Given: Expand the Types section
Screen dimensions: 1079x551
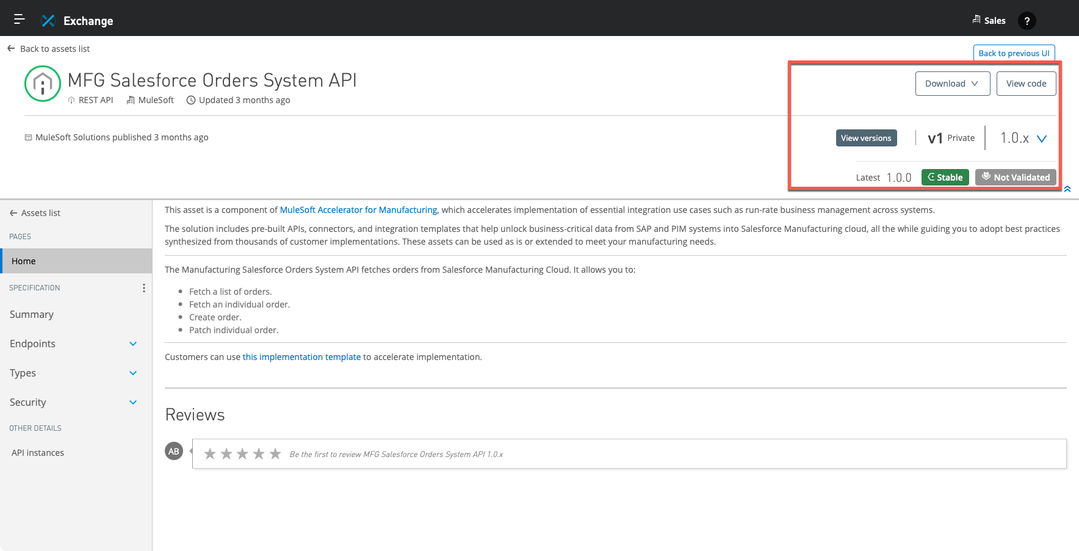Looking at the screenshot, I should point(133,373).
